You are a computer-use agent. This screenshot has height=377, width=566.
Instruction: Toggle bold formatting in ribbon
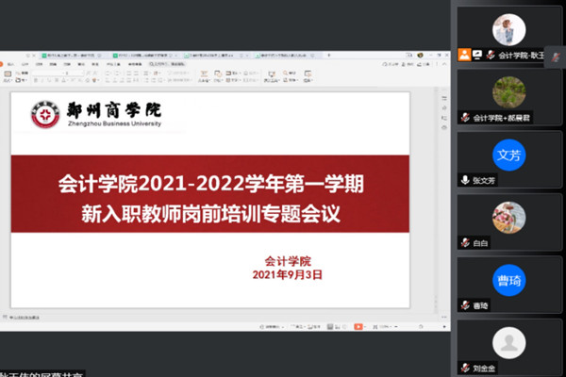coord(36,80)
